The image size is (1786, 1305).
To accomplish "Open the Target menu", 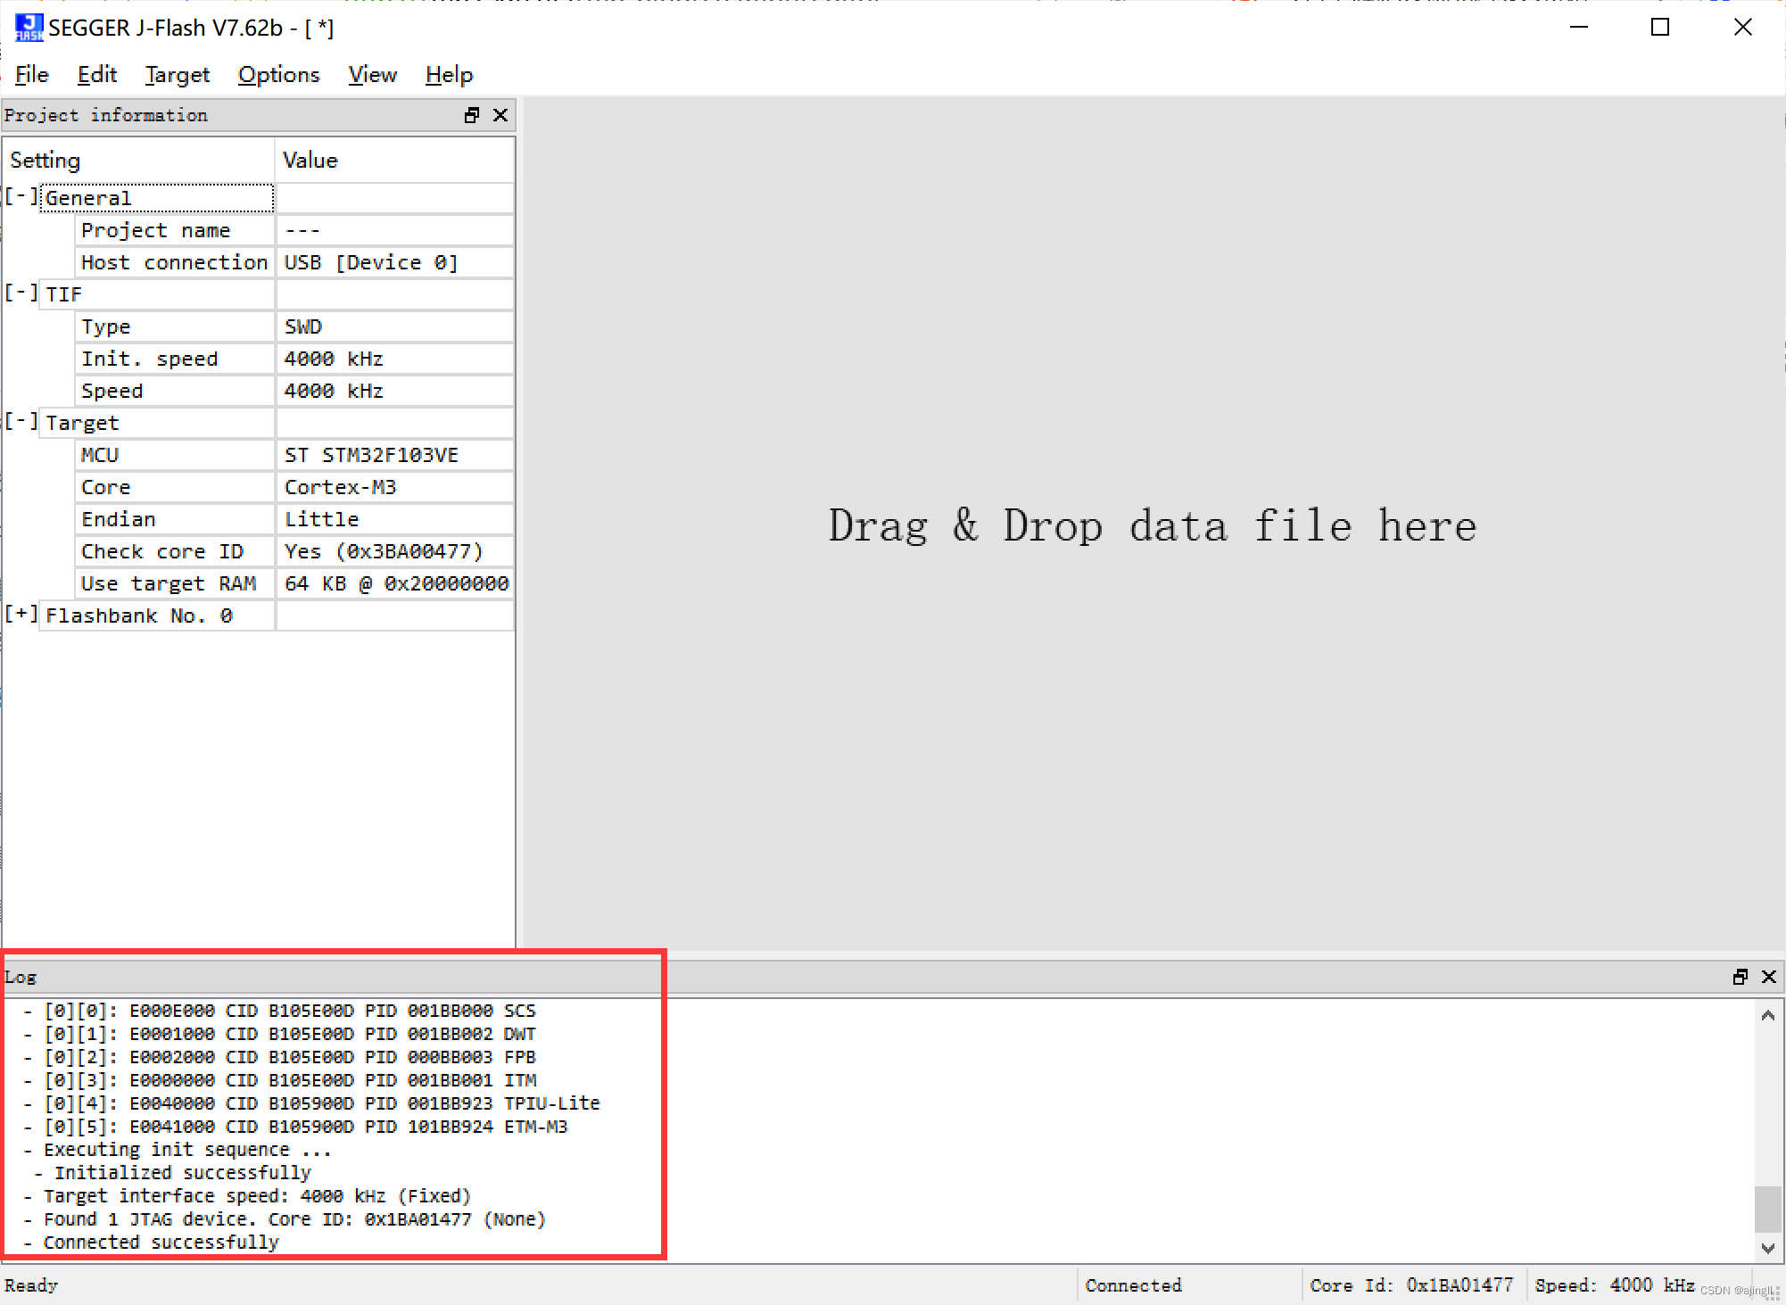I will coord(177,75).
